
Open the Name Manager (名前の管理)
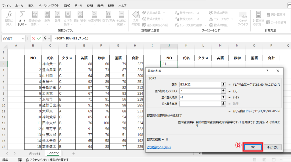click(136, 18)
